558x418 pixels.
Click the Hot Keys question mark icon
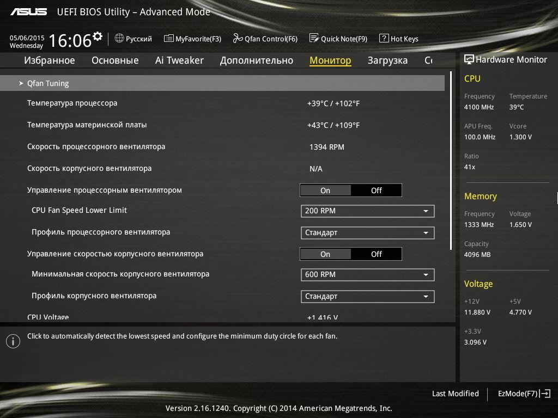pyautogui.click(x=384, y=39)
